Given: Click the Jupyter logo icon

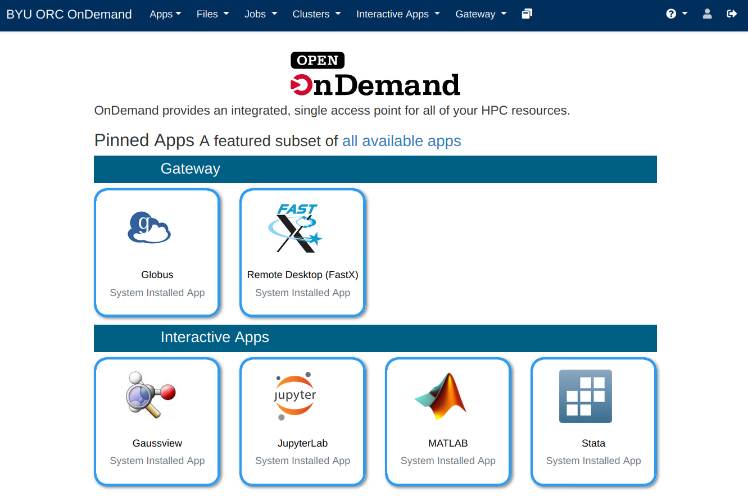Looking at the screenshot, I should click(x=295, y=395).
